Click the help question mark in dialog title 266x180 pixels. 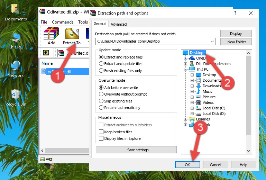coord(235,13)
